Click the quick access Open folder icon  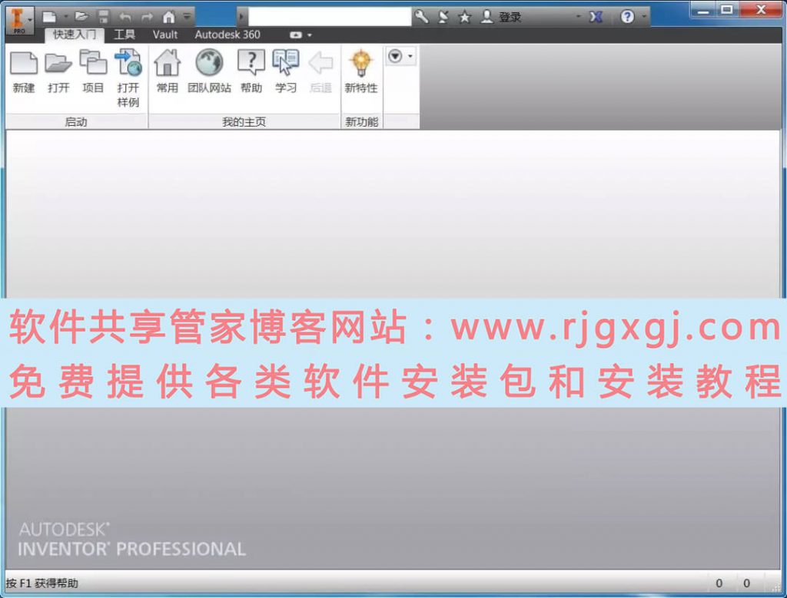tap(81, 17)
